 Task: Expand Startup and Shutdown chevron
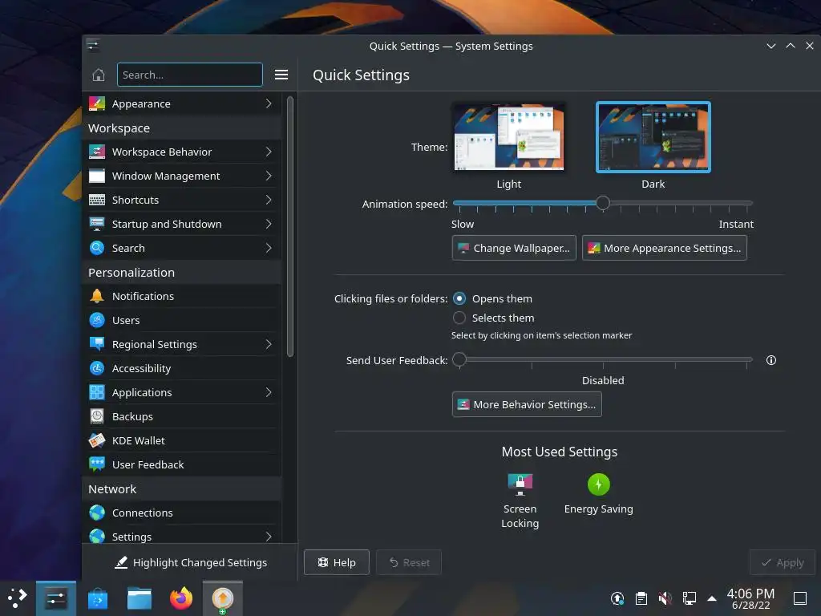coord(269,225)
